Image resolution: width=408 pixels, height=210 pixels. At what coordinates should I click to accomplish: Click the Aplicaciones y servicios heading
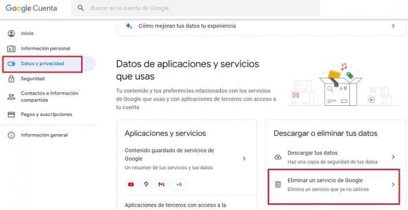tap(165, 133)
